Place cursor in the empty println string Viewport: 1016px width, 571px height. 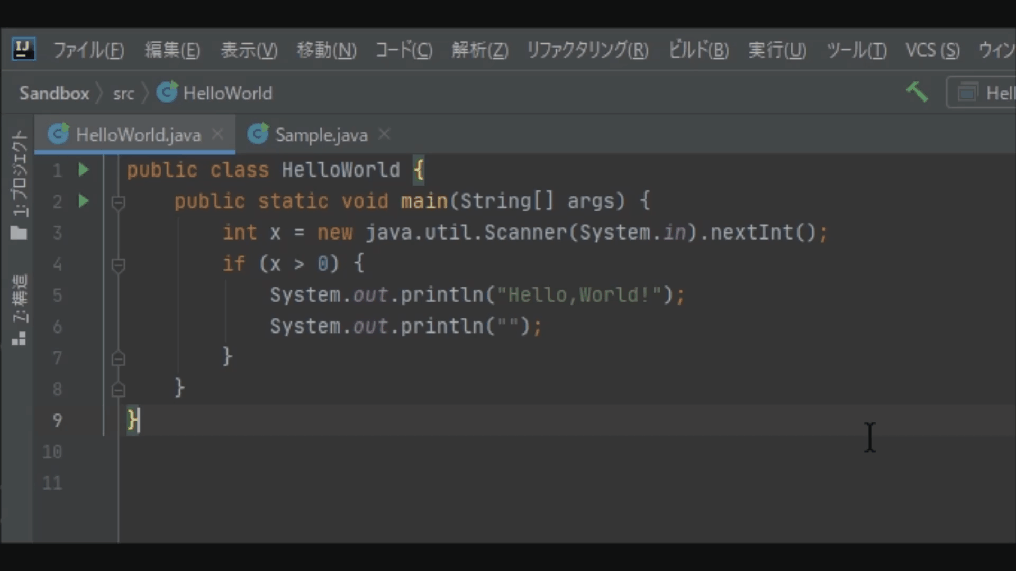(x=507, y=326)
